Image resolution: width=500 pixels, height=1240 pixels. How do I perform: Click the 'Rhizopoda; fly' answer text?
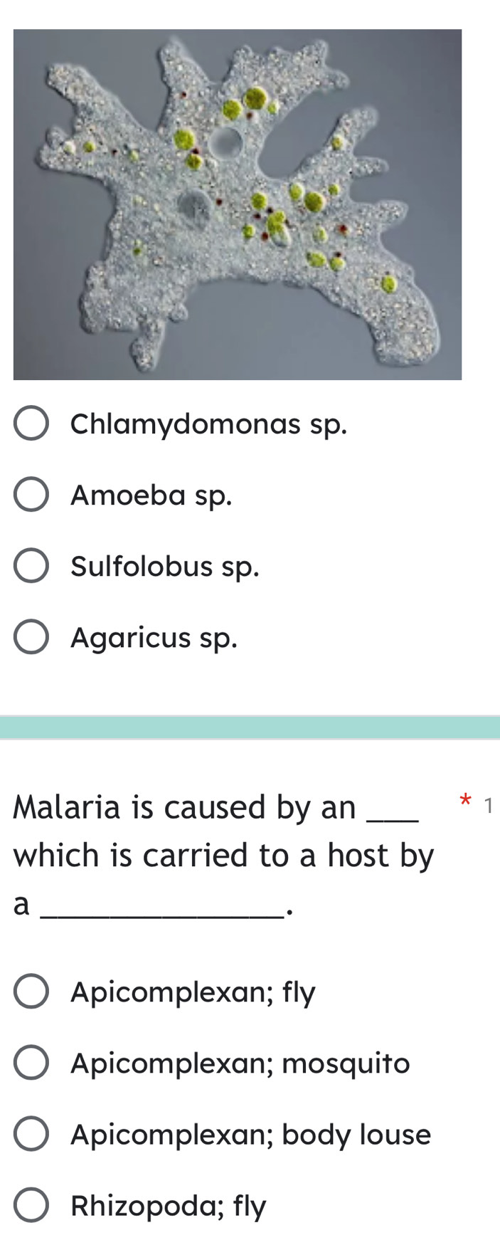[x=169, y=1206]
